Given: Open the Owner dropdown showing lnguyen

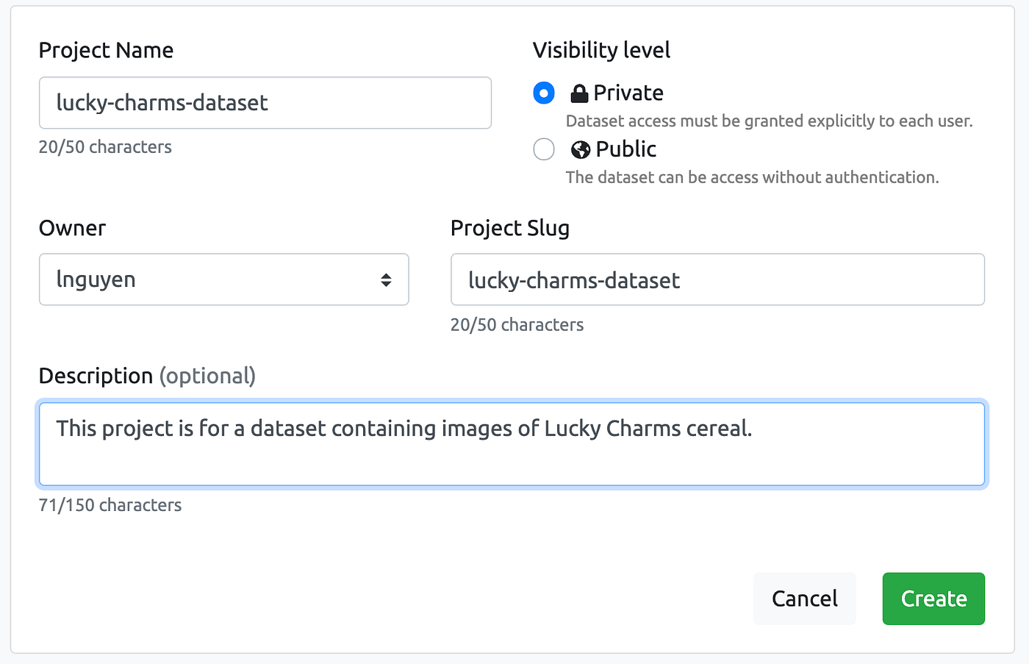Looking at the screenshot, I should (223, 279).
